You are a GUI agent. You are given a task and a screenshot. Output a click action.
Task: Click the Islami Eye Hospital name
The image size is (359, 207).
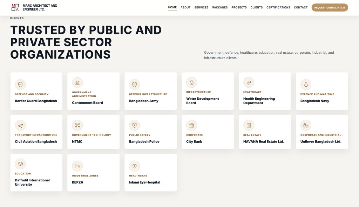coord(144,182)
